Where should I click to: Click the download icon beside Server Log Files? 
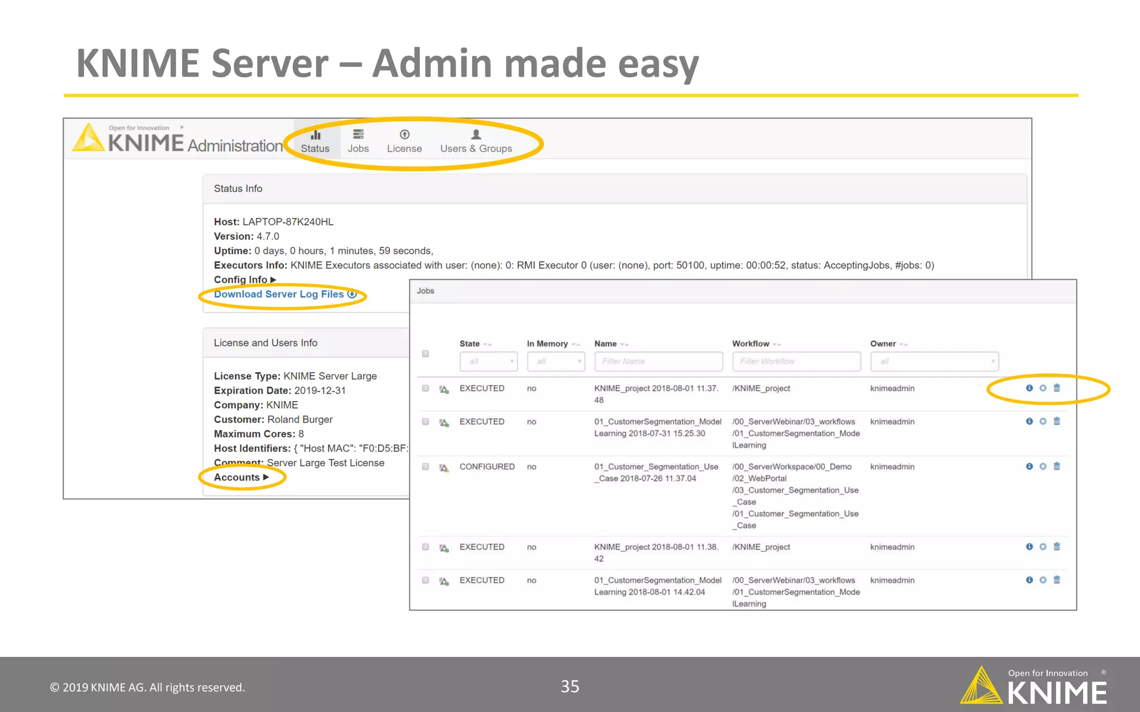tap(352, 294)
